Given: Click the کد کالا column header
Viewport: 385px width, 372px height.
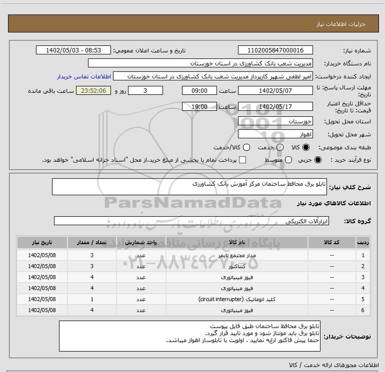Looking at the screenshot, I should 331,243.
